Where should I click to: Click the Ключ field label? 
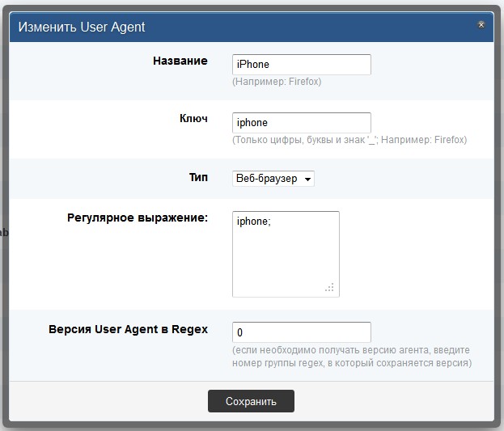[193, 119]
